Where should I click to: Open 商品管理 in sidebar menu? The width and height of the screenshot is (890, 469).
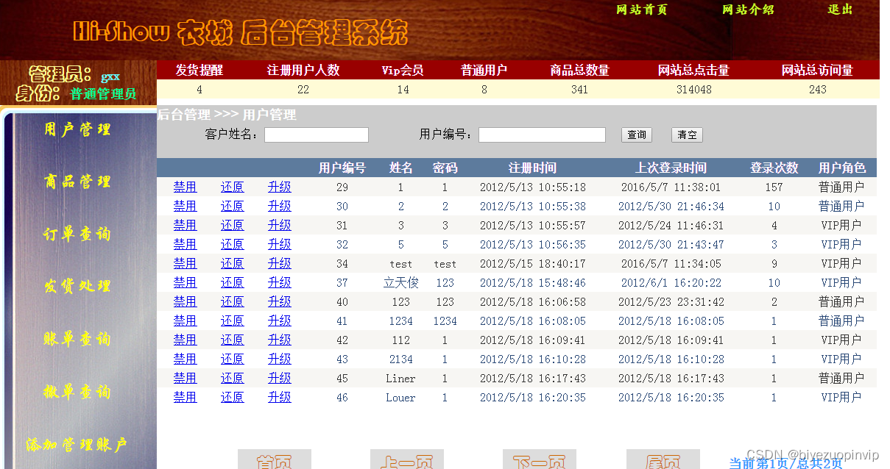coord(77,182)
